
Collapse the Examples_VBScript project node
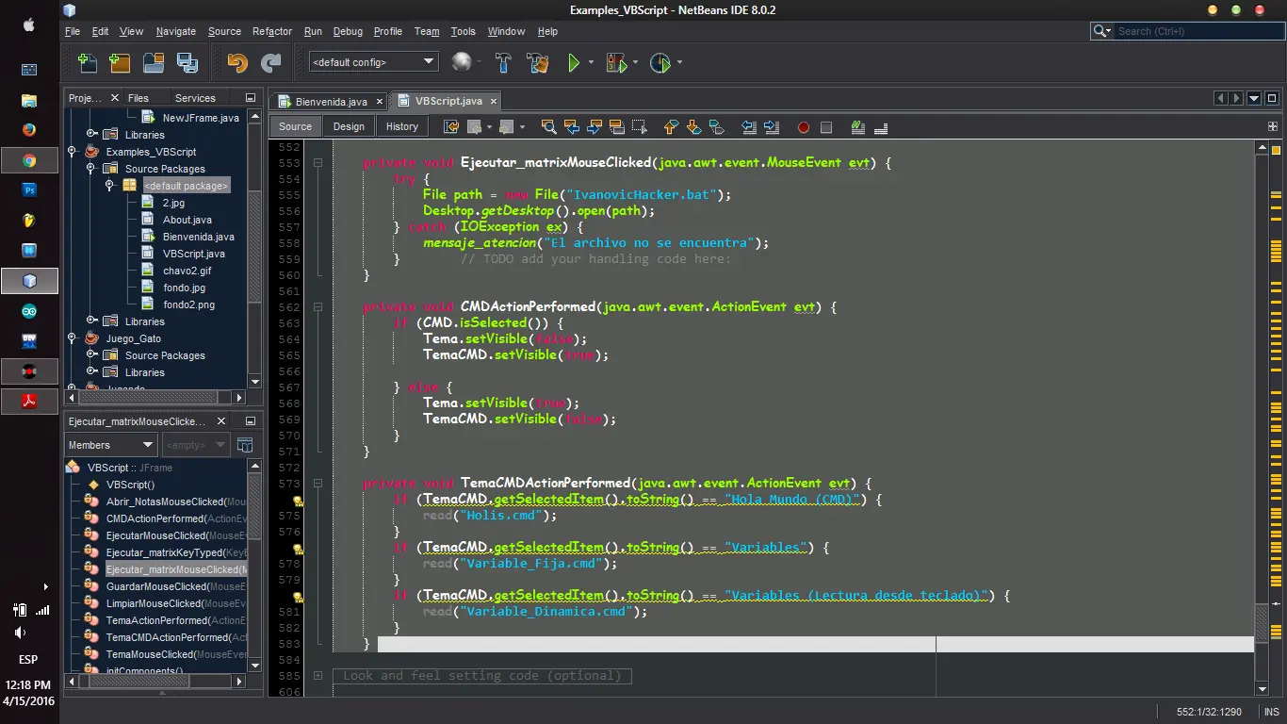[73, 152]
